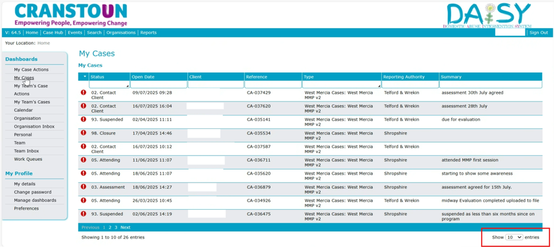554x247 pixels.
Task: Open Case Hub in the navigation bar
Action: (53, 33)
